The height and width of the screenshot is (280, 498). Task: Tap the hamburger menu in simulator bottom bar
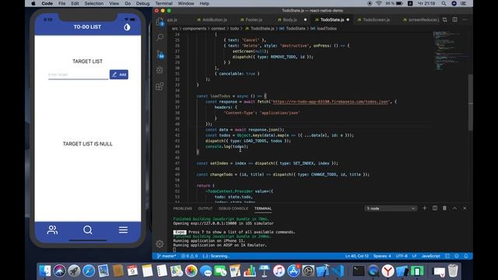123,230
